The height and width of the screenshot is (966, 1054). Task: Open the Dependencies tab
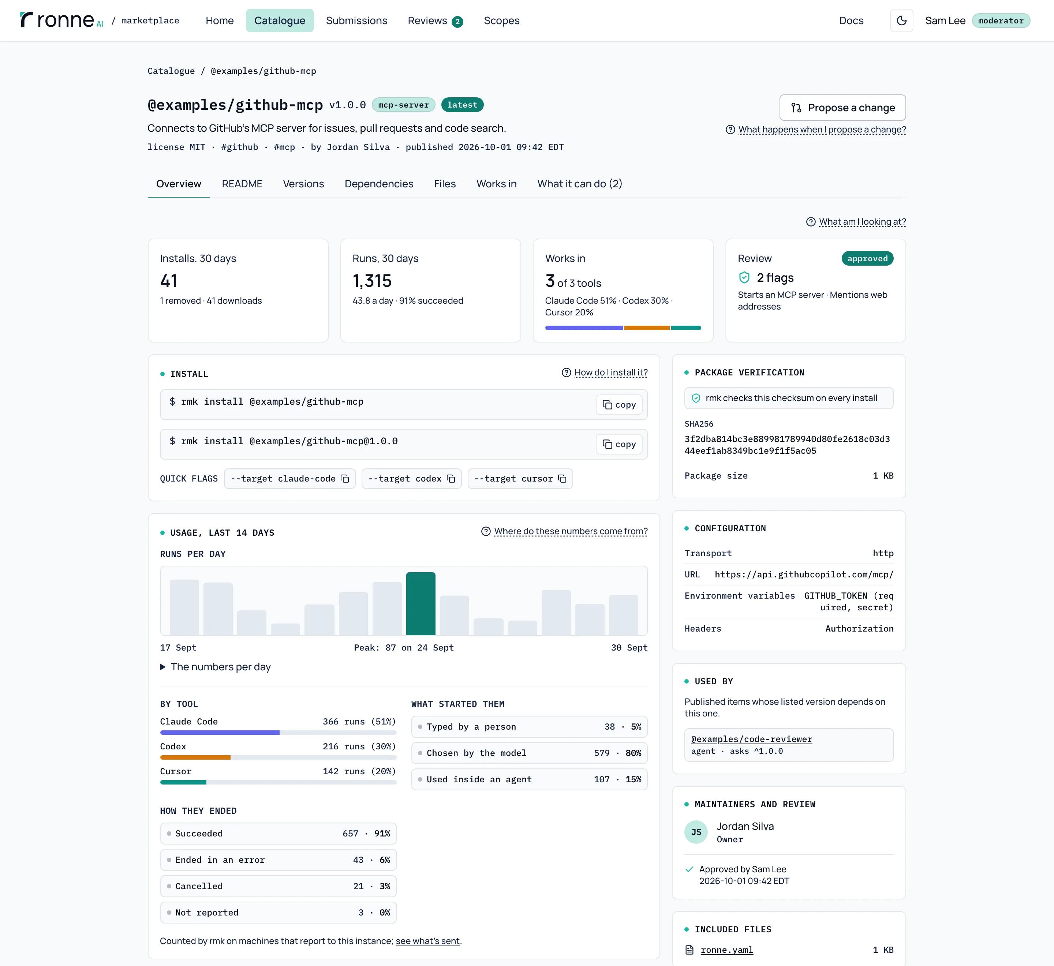click(x=379, y=184)
